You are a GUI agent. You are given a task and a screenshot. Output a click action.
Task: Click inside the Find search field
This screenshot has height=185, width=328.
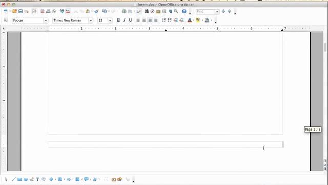206,11
